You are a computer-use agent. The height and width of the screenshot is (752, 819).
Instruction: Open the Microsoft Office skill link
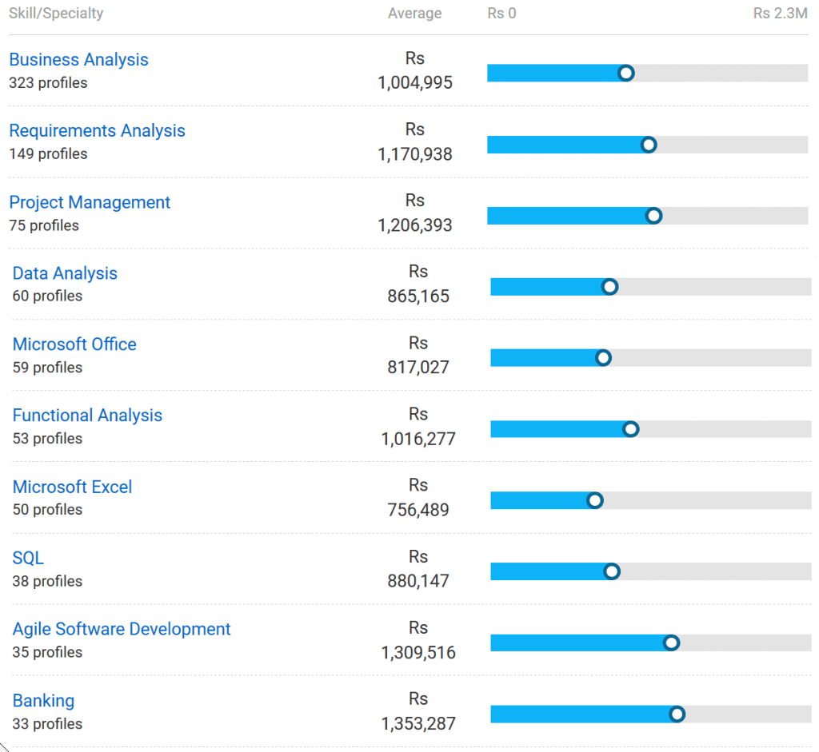click(x=74, y=344)
